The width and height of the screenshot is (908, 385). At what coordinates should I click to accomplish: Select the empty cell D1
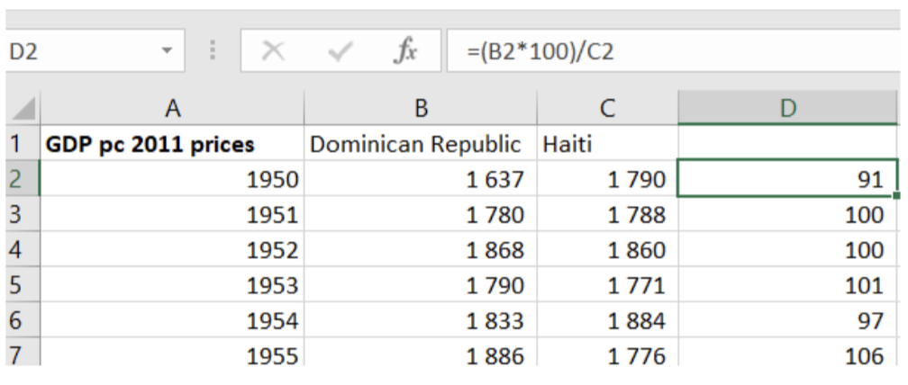787,144
